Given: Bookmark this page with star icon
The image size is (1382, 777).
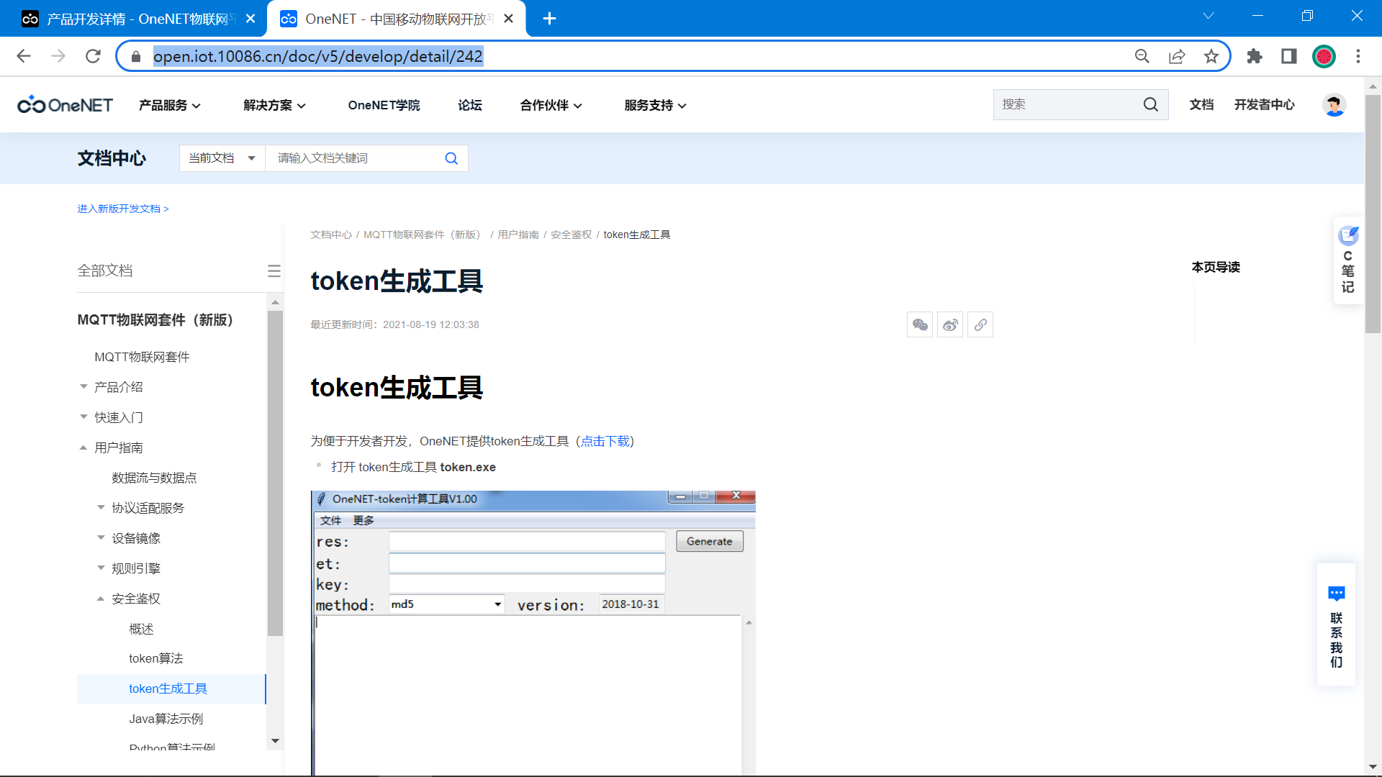Looking at the screenshot, I should pos(1211,56).
